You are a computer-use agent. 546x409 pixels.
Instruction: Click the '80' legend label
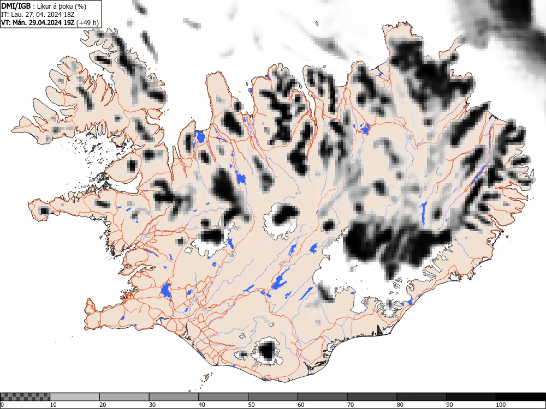[x=400, y=405]
